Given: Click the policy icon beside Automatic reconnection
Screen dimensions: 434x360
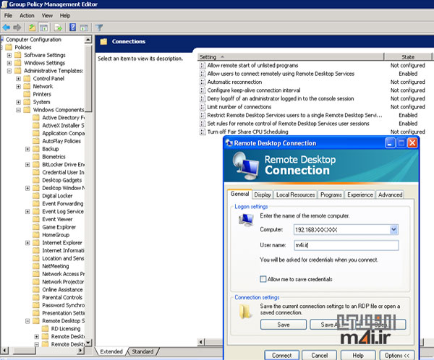Looking at the screenshot, I should tap(203, 82).
